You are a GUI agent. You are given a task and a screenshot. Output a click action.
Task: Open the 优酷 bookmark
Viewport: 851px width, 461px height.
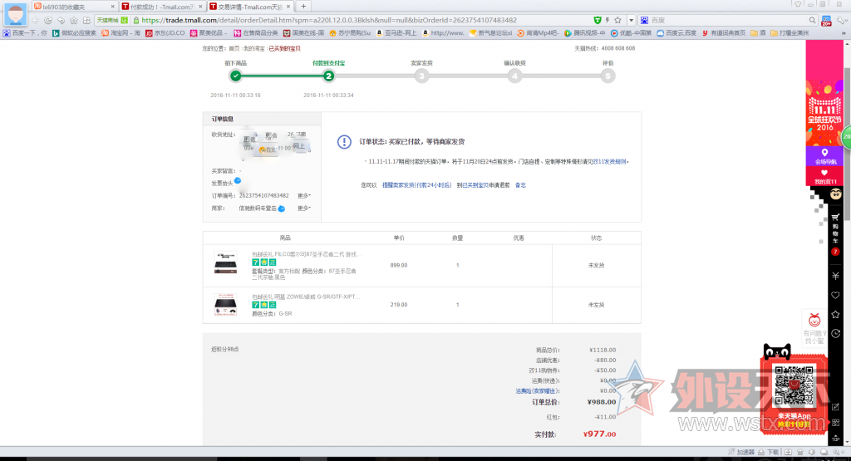(x=632, y=33)
